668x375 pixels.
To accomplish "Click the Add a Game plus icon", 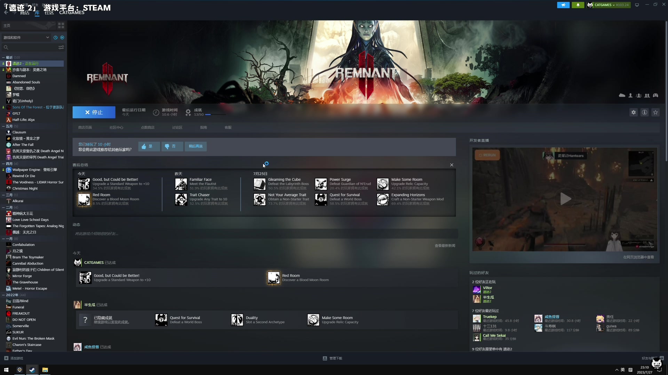I will click(6, 358).
